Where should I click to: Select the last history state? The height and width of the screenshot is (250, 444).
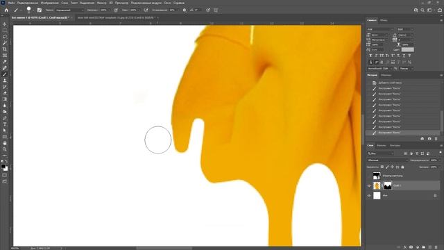point(403,133)
